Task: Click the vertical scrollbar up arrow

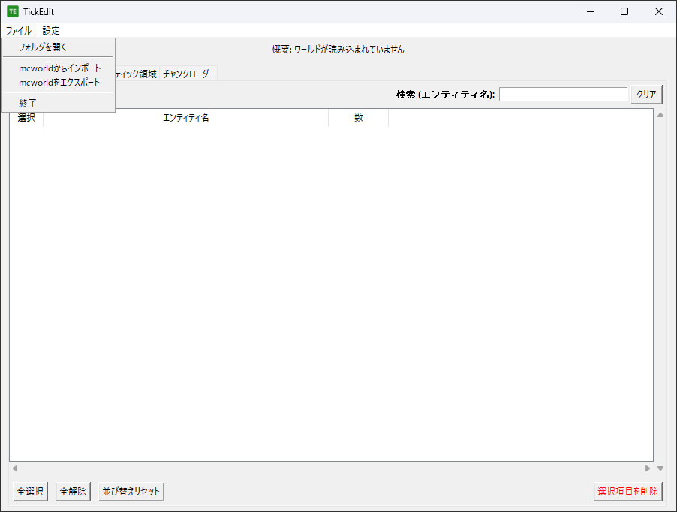Action: [660, 115]
